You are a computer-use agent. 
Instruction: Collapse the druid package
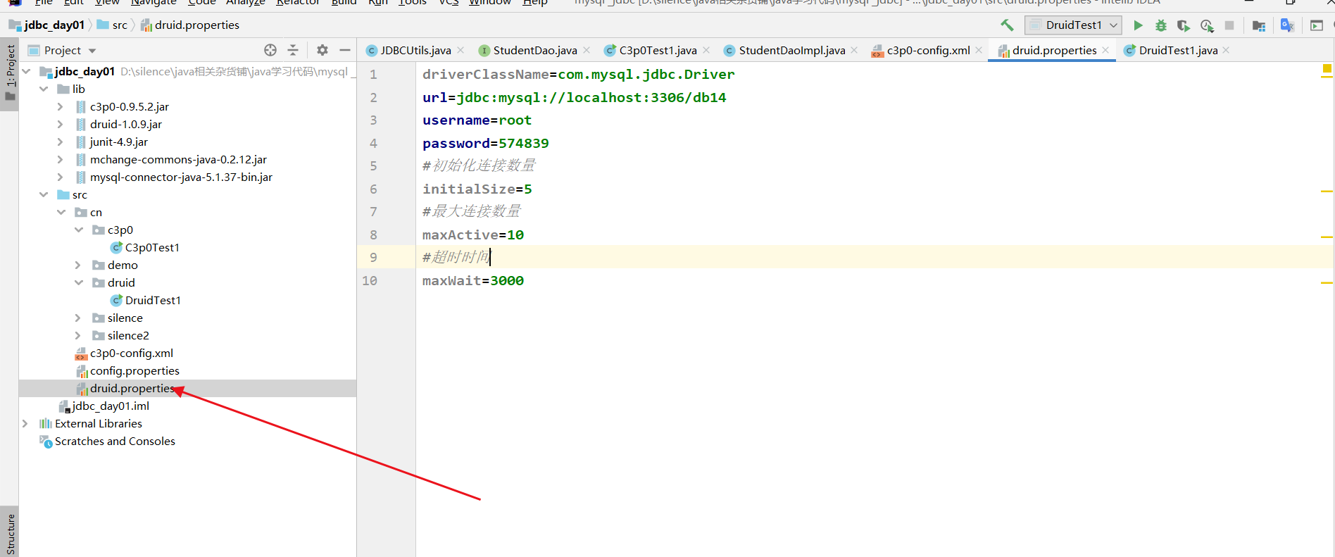coord(79,282)
